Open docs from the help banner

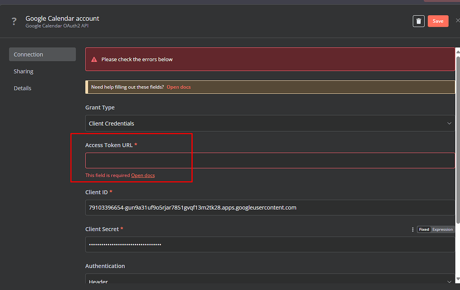tap(178, 87)
